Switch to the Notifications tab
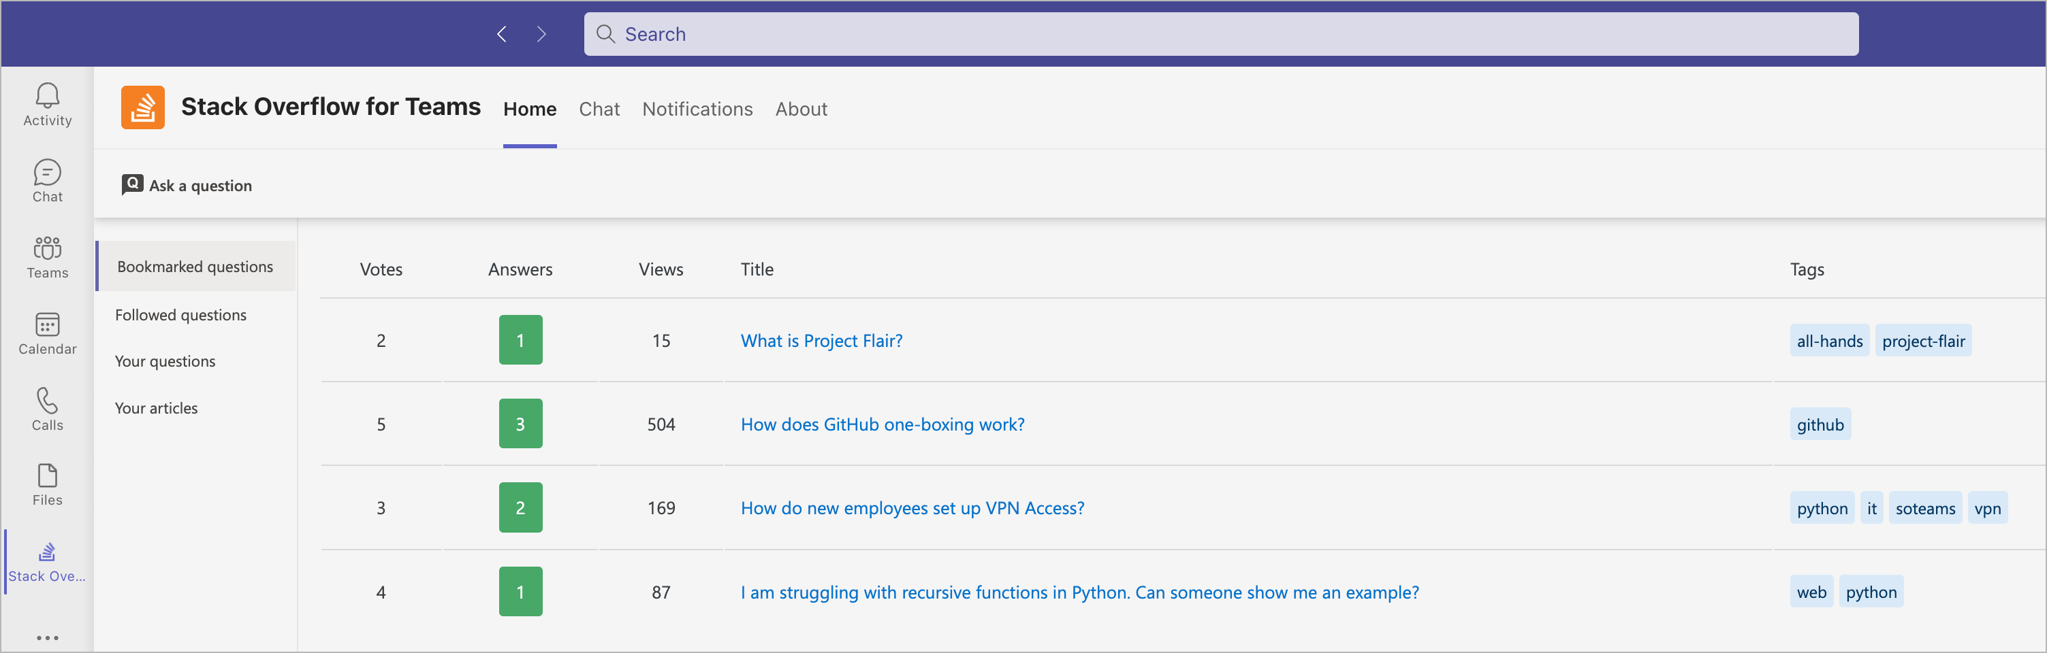Screen dimensions: 2047x653 click(x=698, y=110)
